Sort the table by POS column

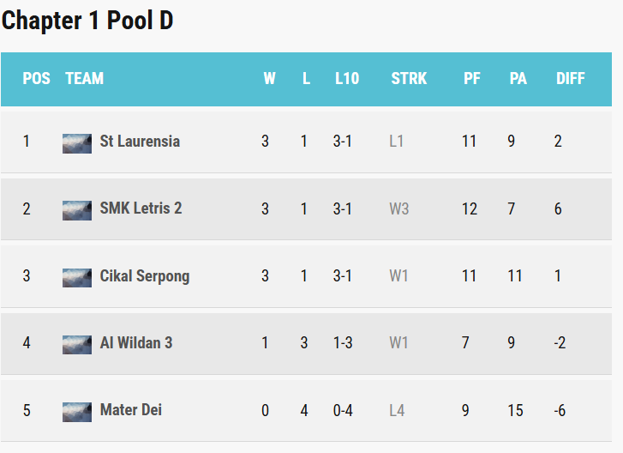click(36, 79)
